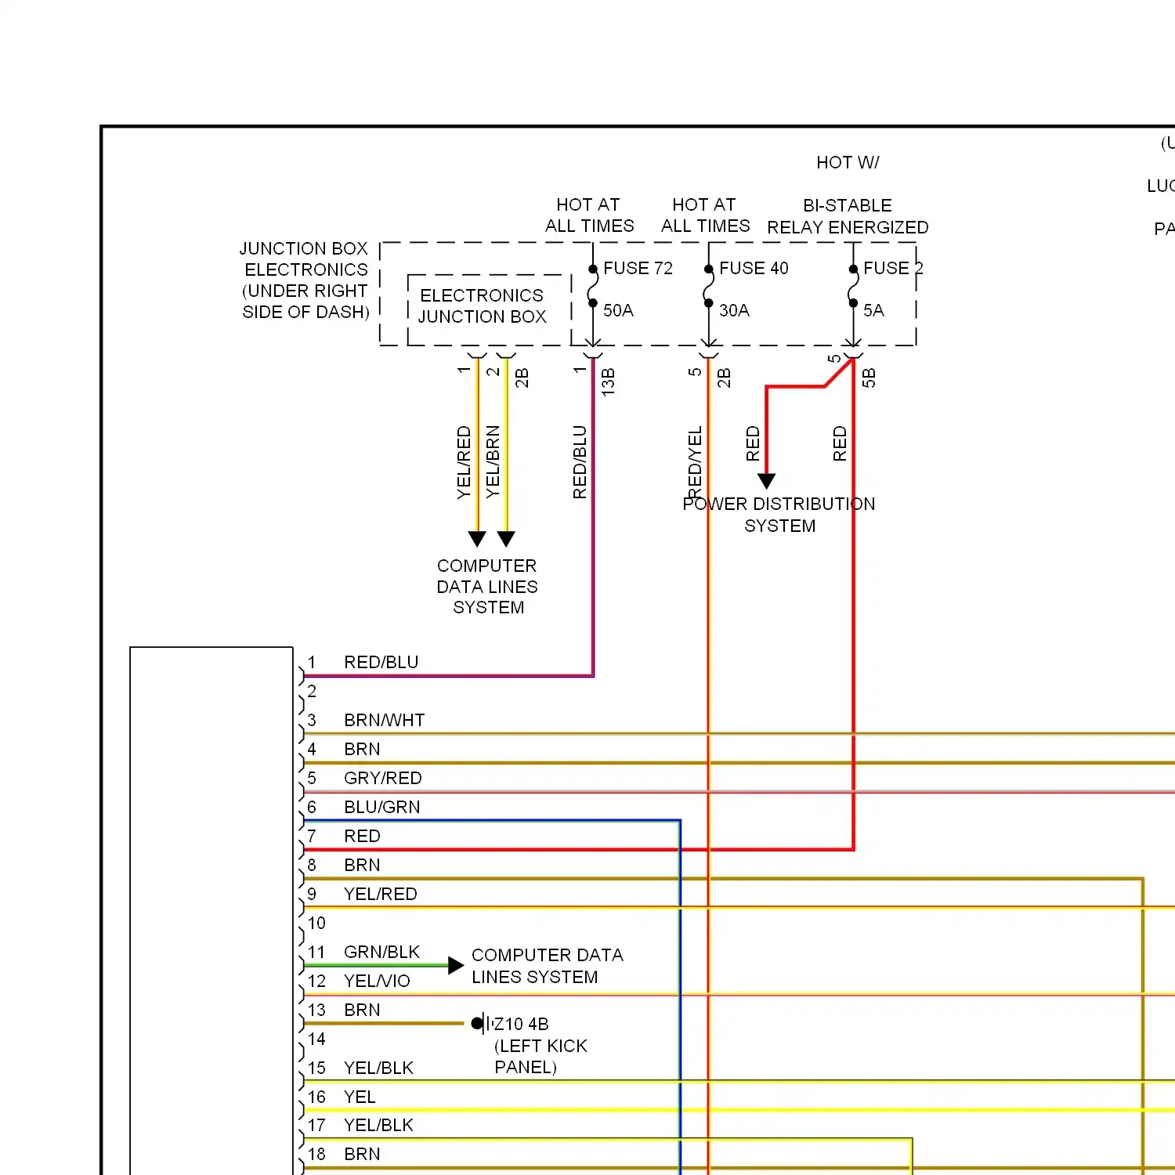Screen dimensions: 1175x1175
Task: Select the vertical RED/YEL wire label
Action: [695, 461]
